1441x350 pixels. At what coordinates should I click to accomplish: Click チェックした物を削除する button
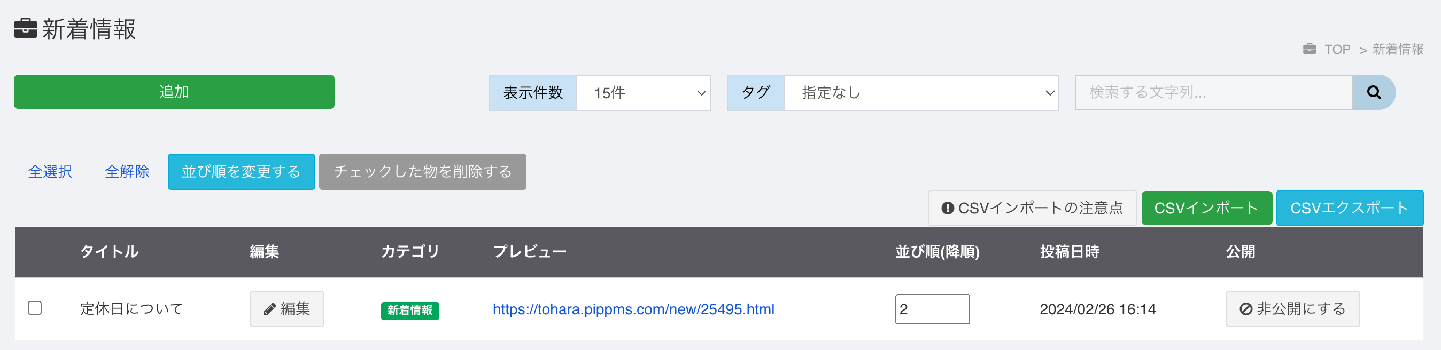(x=422, y=171)
